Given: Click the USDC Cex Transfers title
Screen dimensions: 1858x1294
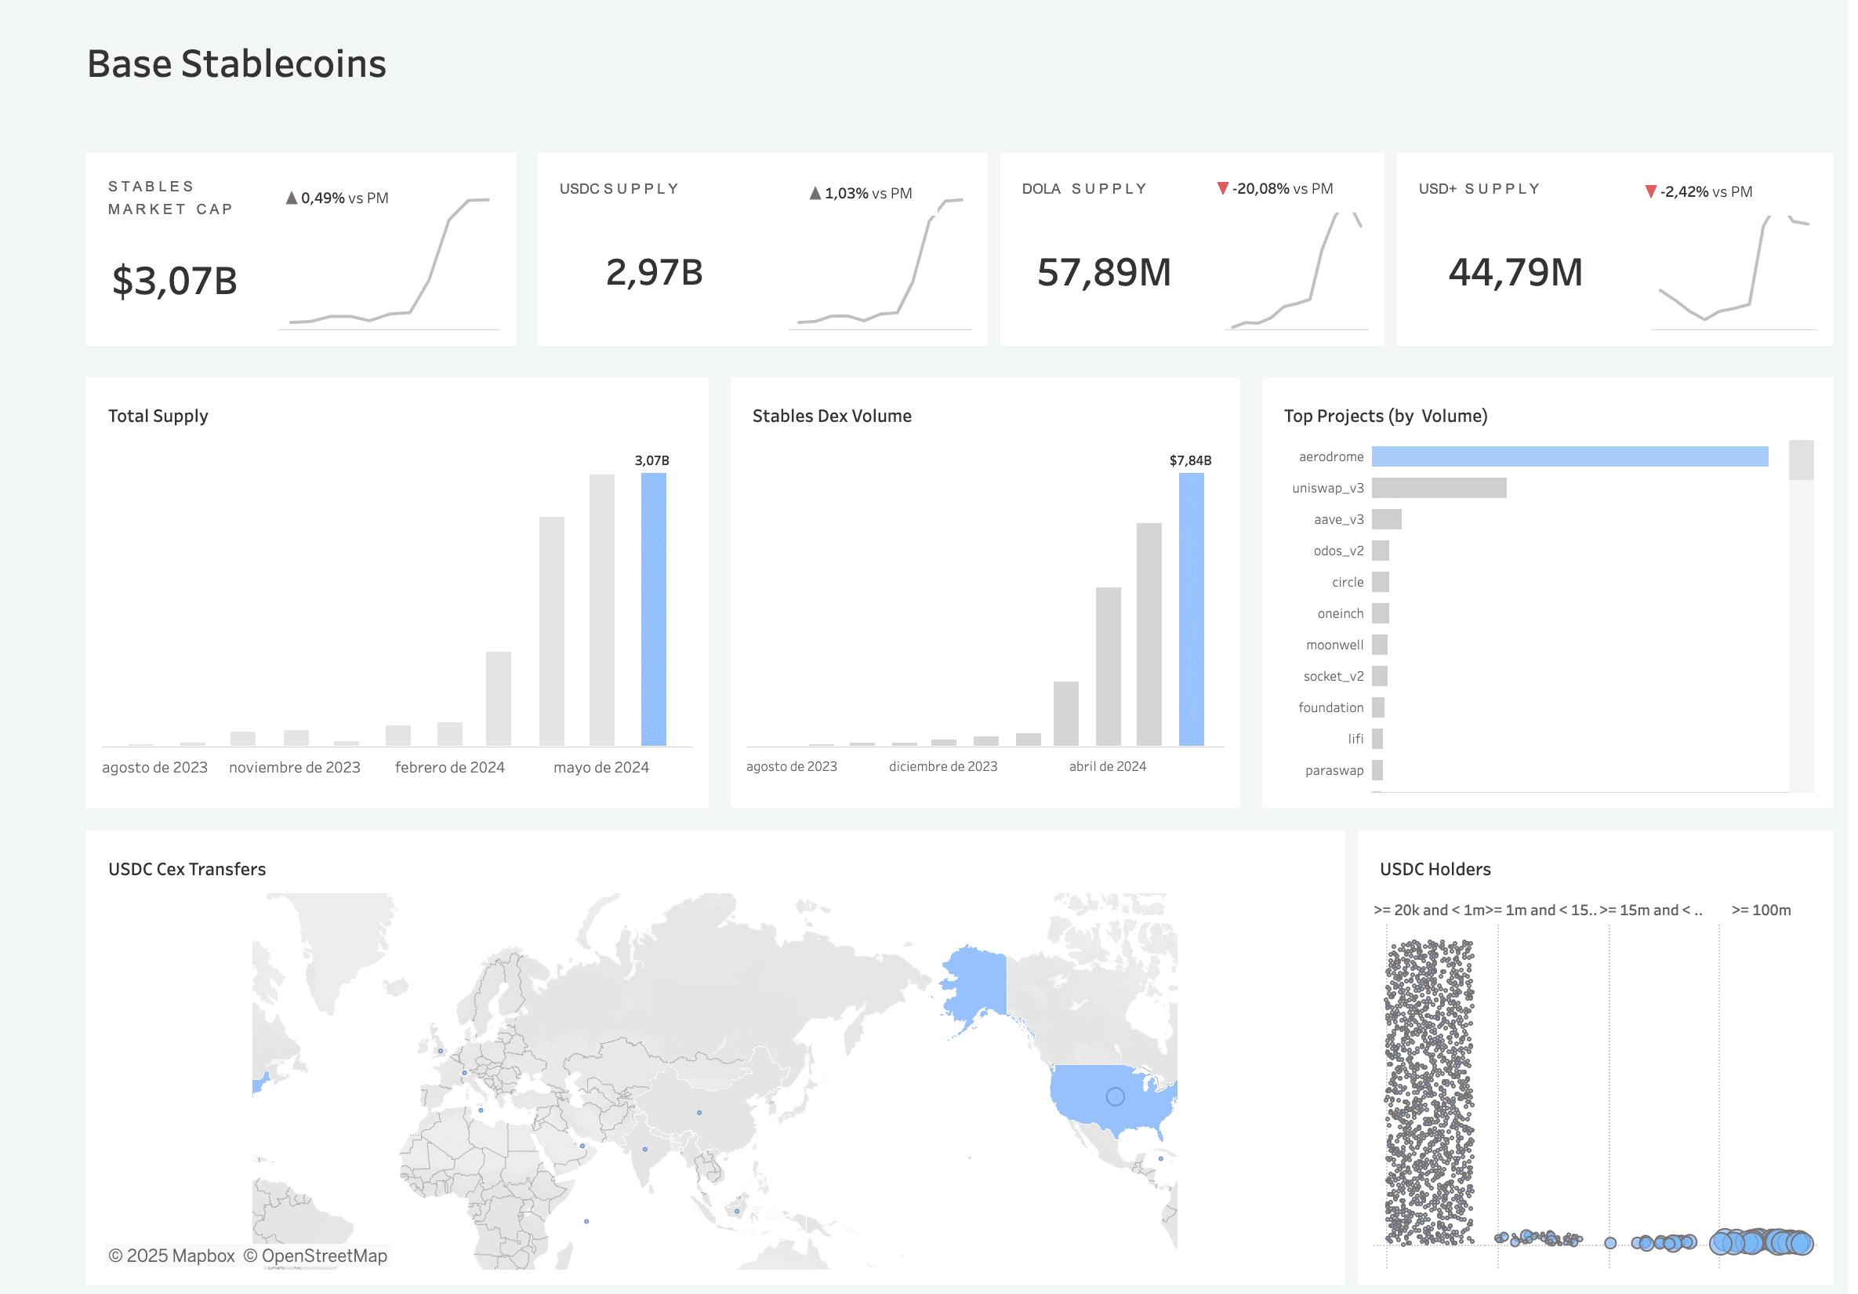Looking at the screenshot, I should click(x=187, y=869).
